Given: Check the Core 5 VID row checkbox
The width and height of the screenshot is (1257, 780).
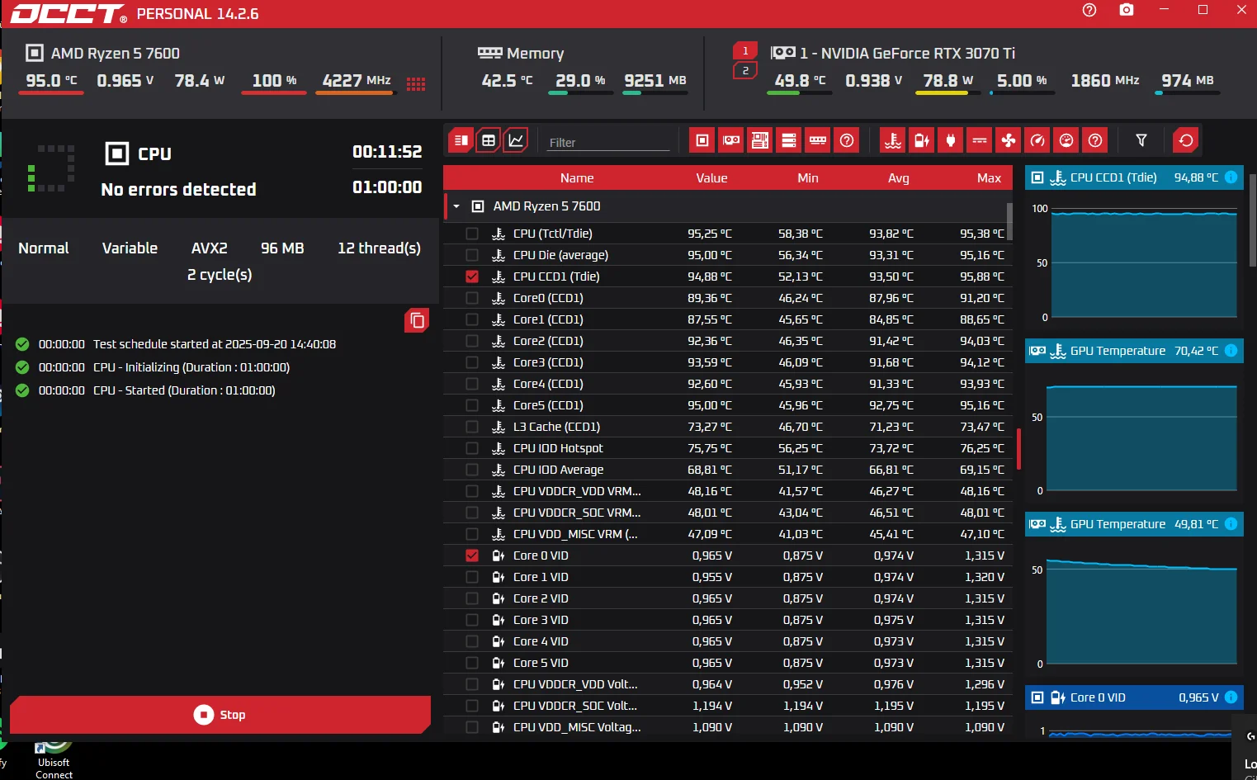Looking at the screenshot, I should [x=472, y=663].
